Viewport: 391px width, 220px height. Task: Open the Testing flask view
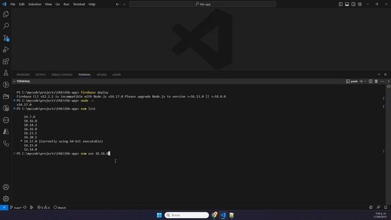click(5, 73)
